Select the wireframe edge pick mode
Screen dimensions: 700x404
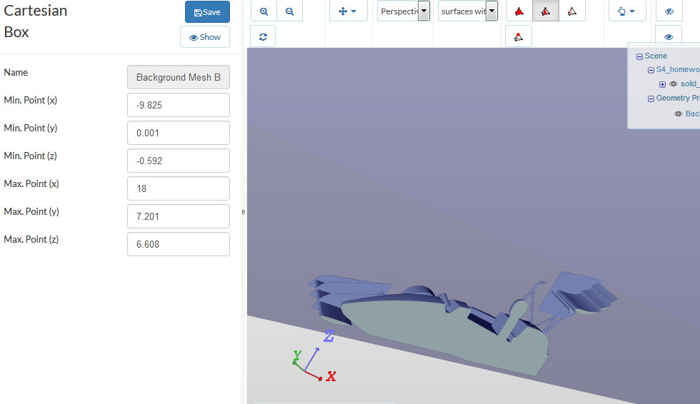click(x=572, y=11)
